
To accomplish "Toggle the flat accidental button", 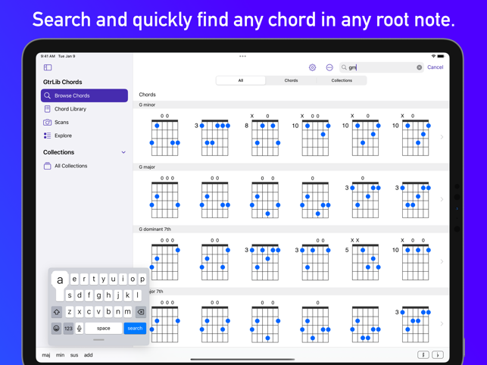I will 438,354.
